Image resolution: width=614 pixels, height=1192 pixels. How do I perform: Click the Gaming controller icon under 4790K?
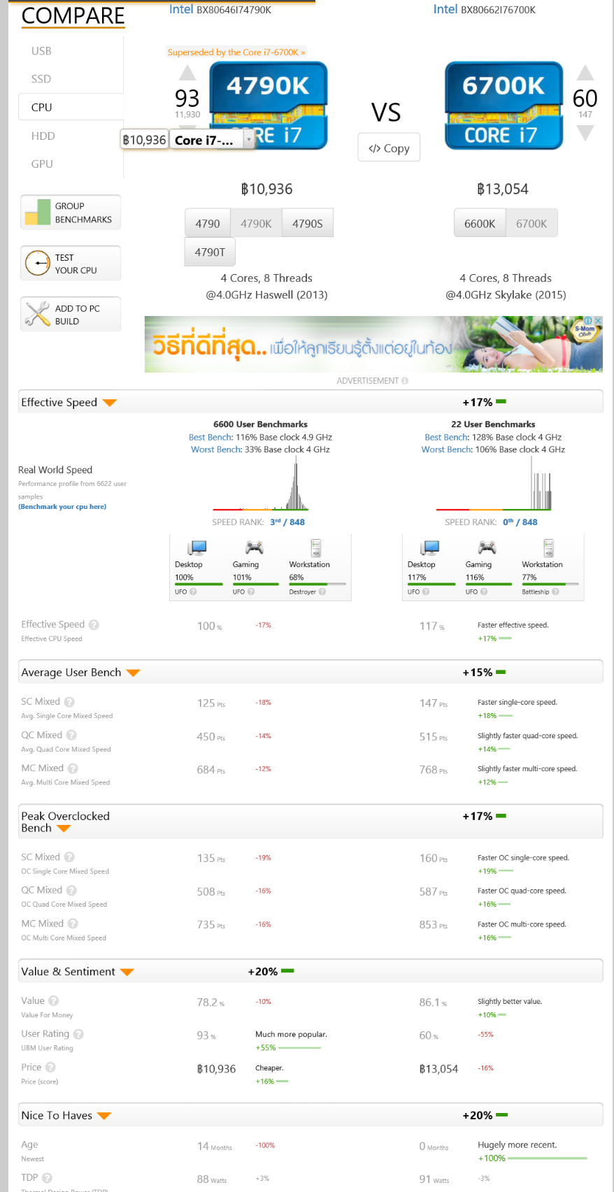[x=254, y=547]
